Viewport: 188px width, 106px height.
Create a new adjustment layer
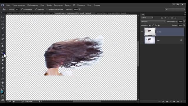tap(170, 102)
